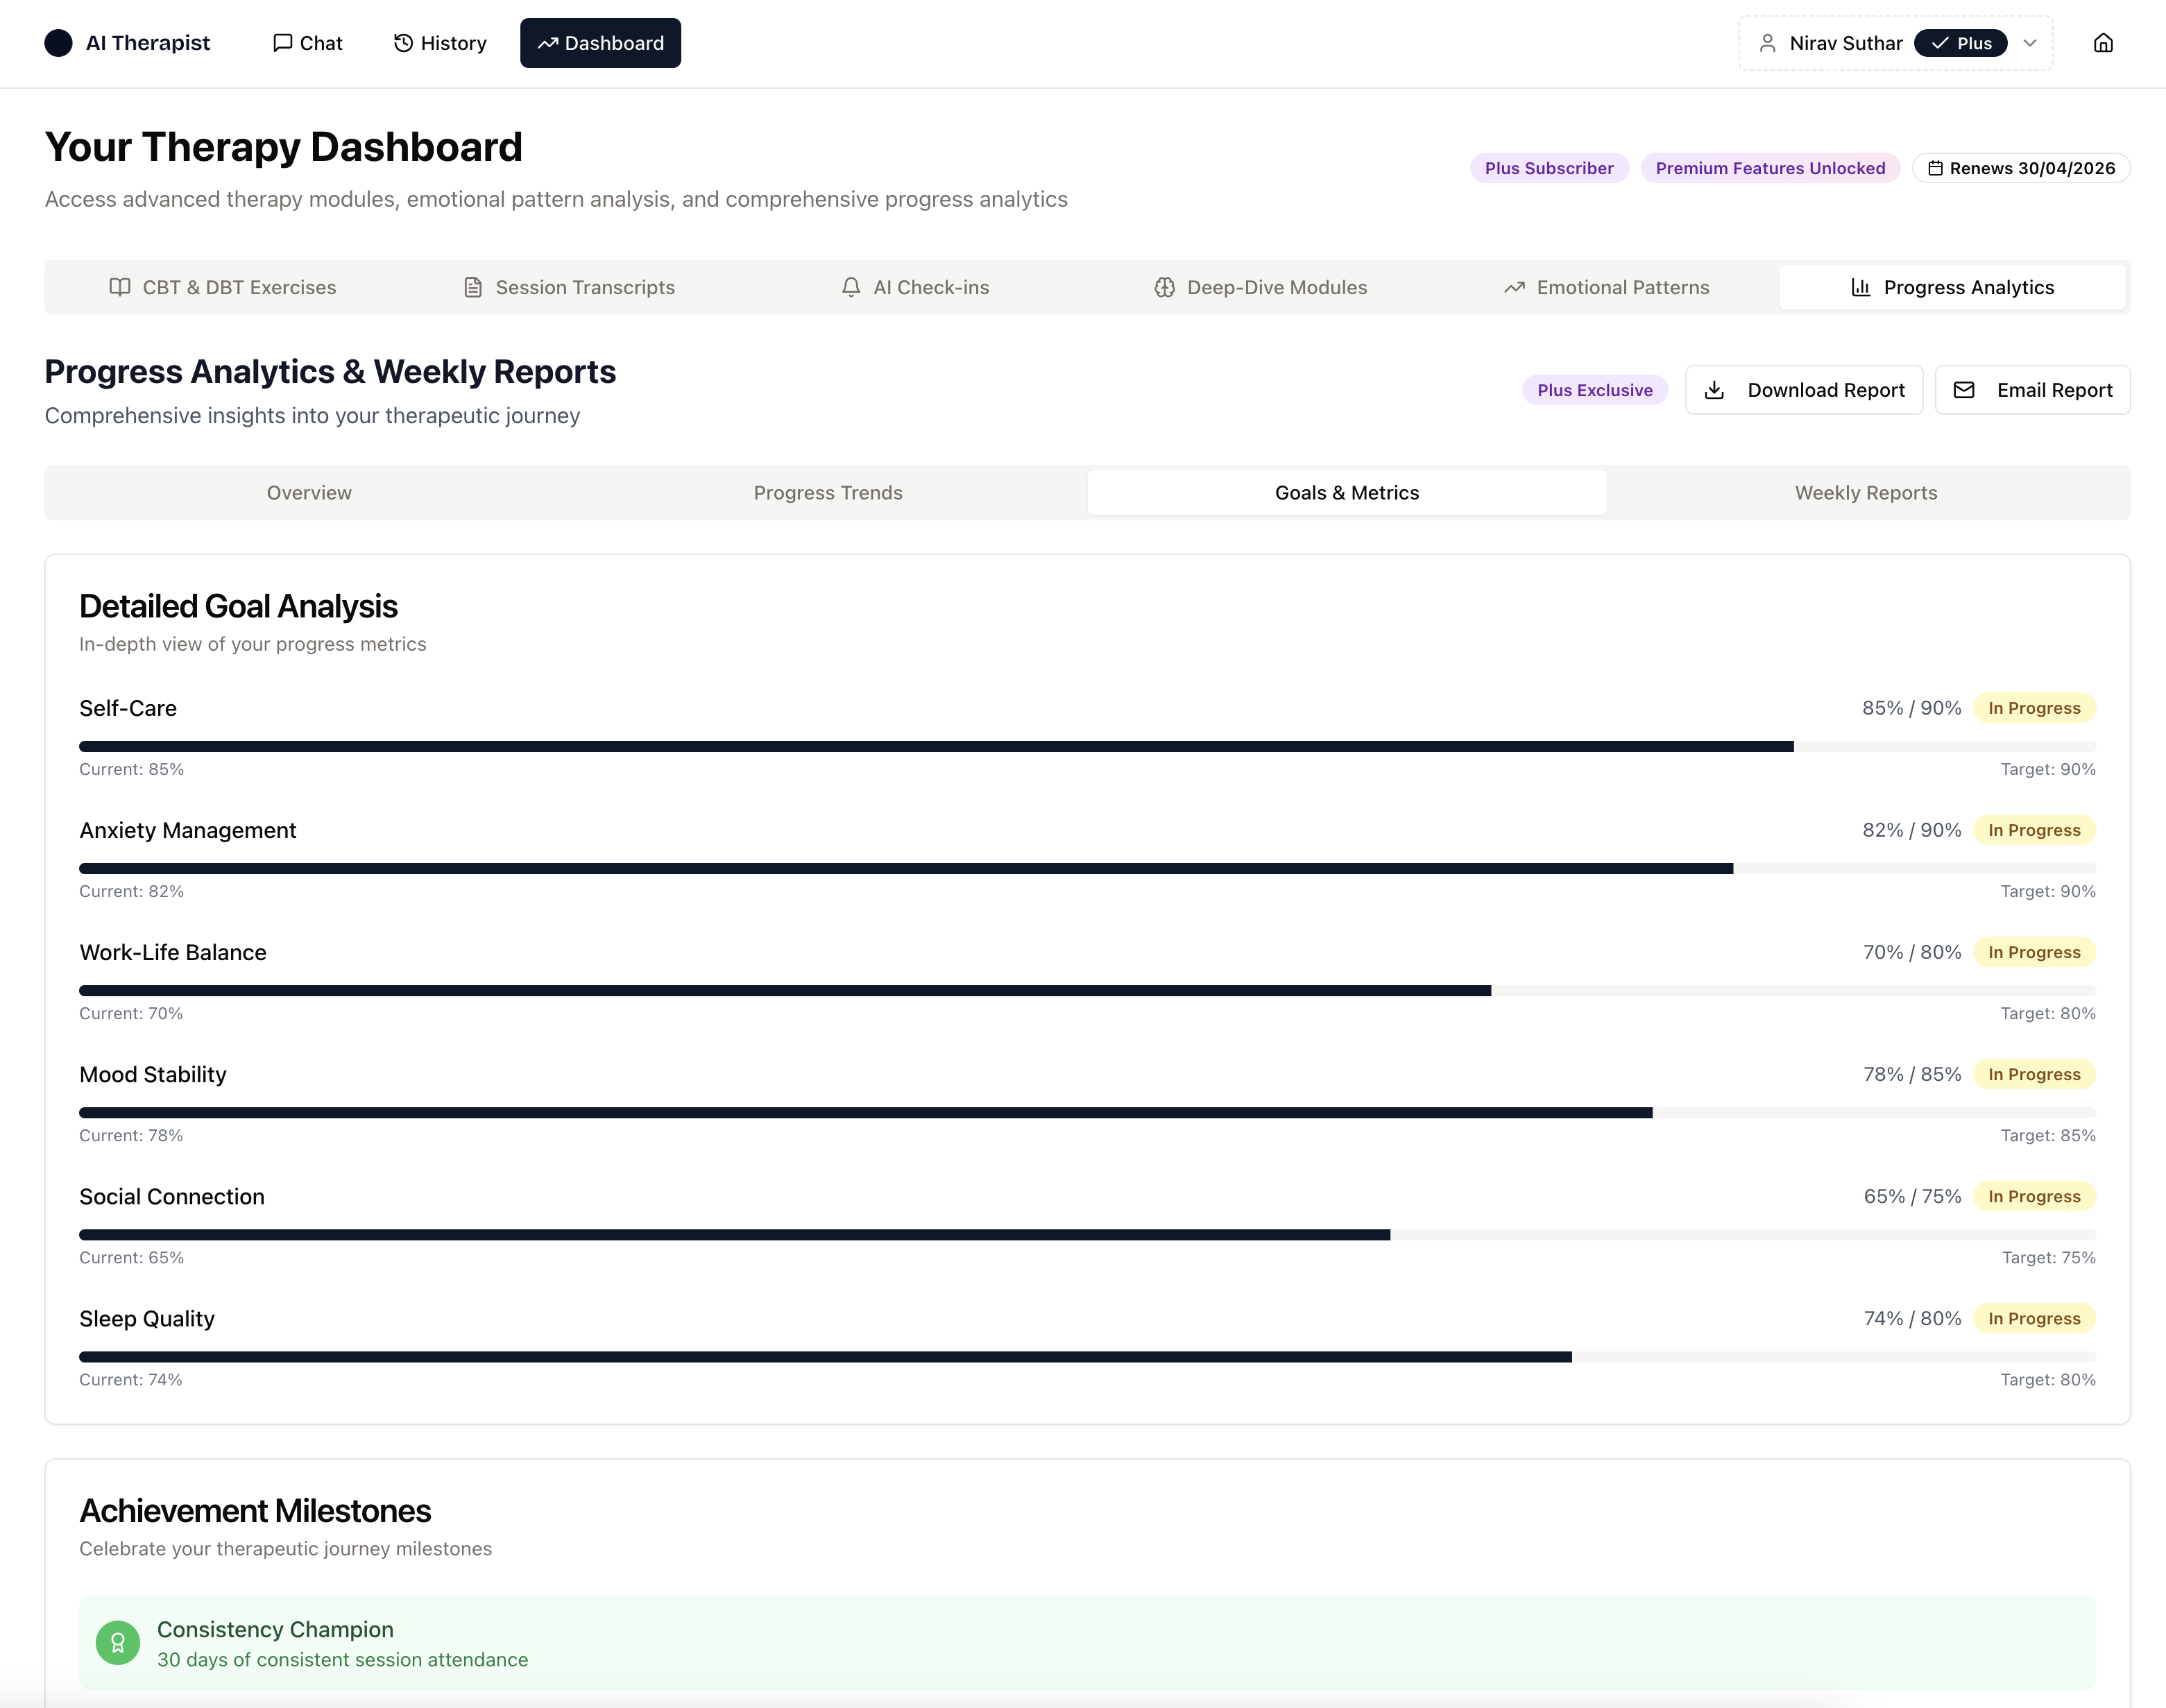This screenshot has width=2166, height=1708.
Task: Open the History page
Action: 440,43
